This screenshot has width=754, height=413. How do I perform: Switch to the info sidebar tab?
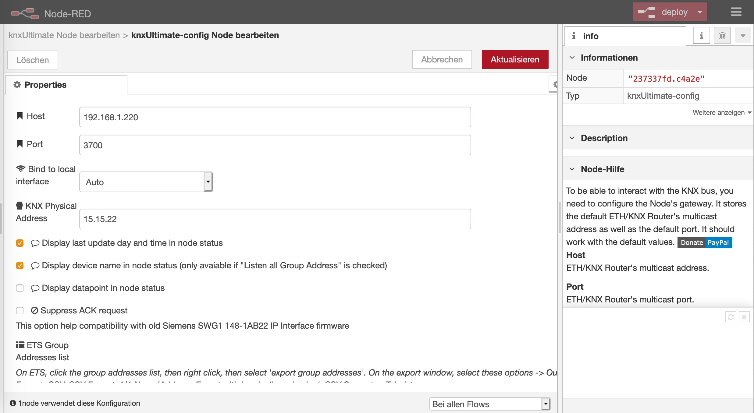(x=625, y=36)
